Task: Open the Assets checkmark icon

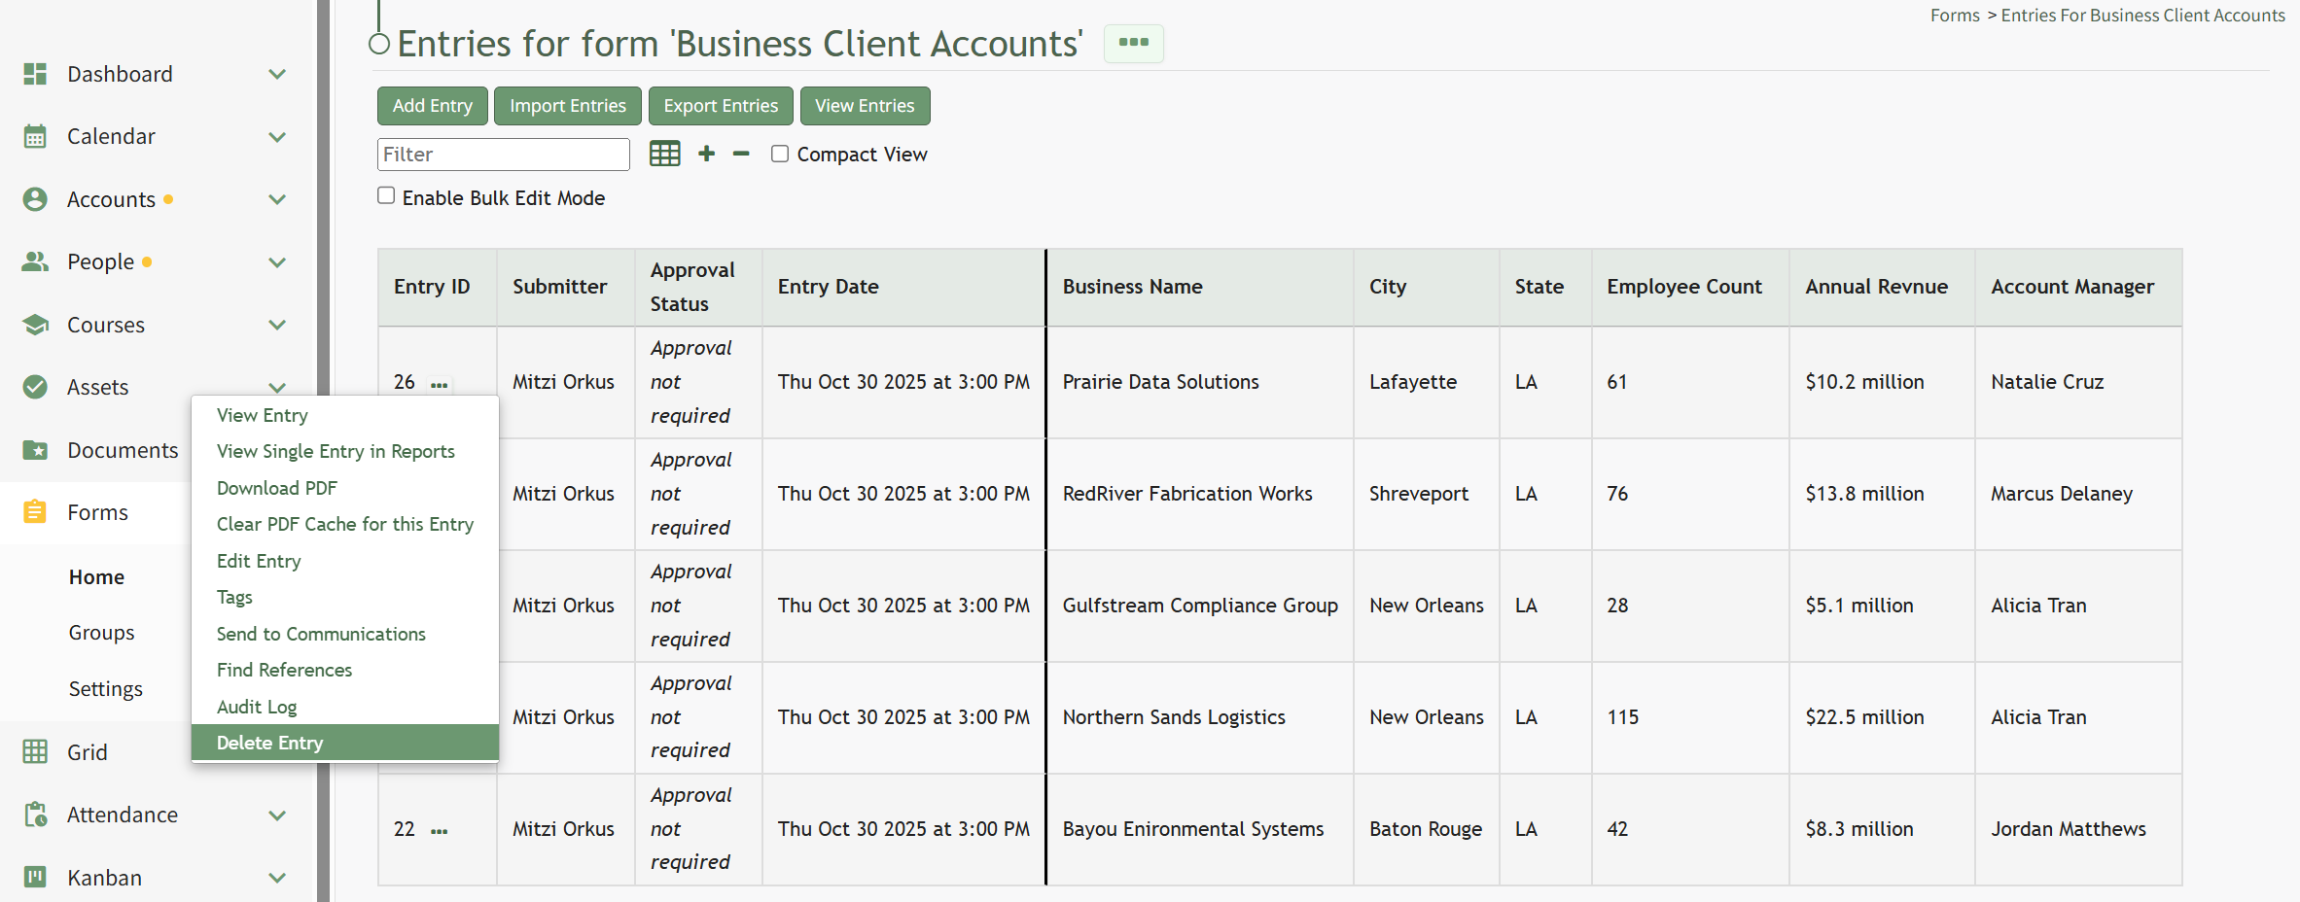Action: [35, 387]
